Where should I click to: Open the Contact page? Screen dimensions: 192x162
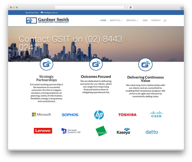click(156, 20)
